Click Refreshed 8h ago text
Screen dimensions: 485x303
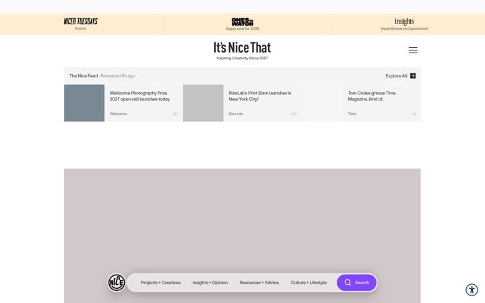(118, 75)
